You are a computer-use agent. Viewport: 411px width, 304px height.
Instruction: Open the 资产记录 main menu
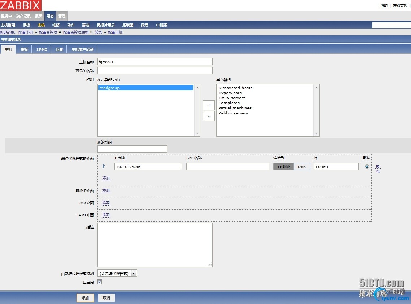click(23, 16)
